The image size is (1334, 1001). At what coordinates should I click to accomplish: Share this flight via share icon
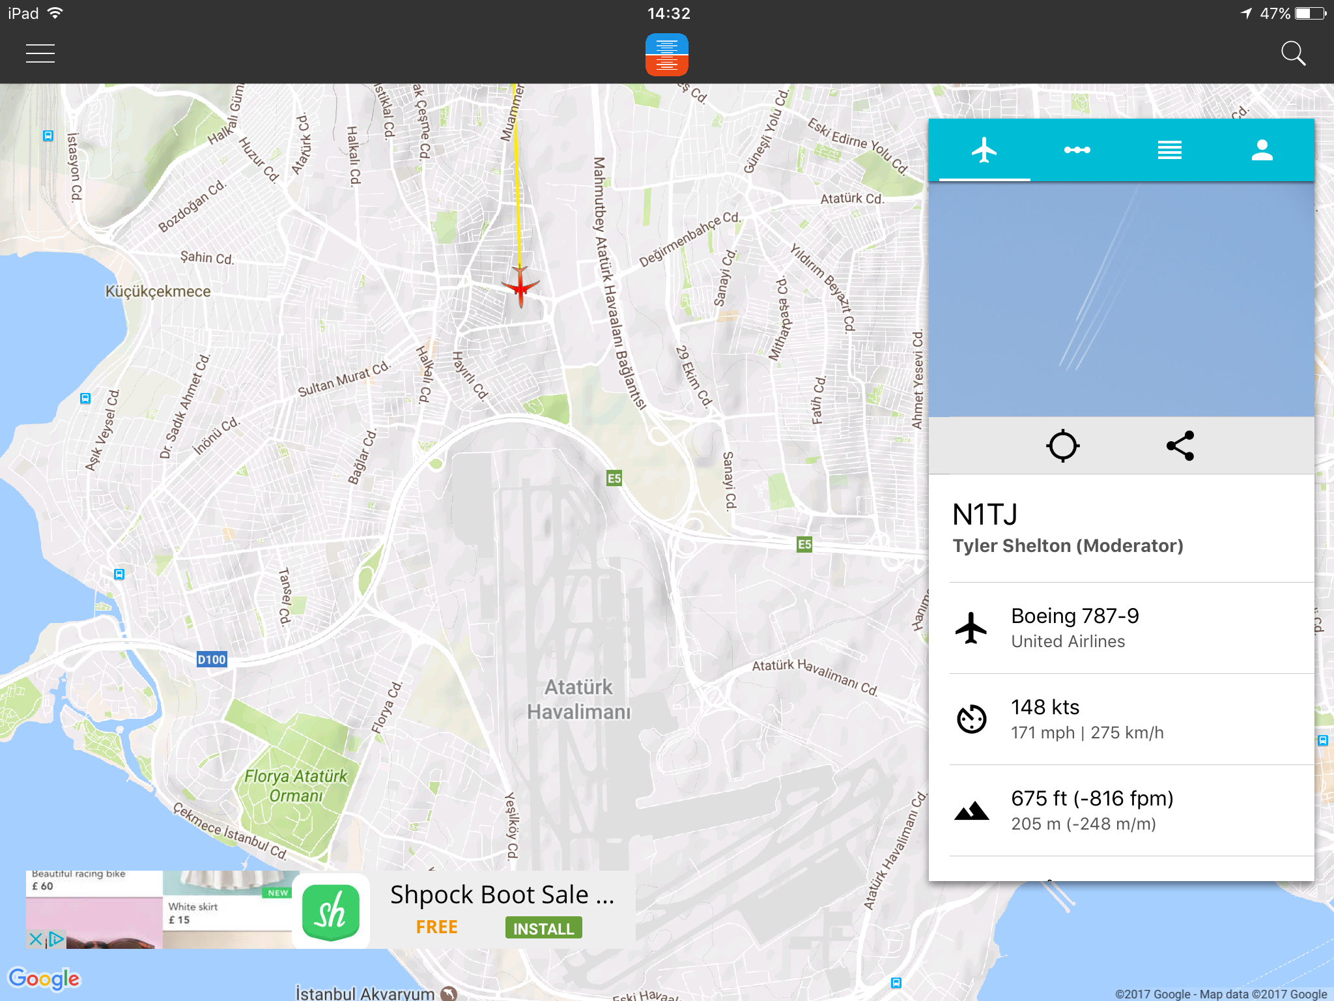point(1180,446)
